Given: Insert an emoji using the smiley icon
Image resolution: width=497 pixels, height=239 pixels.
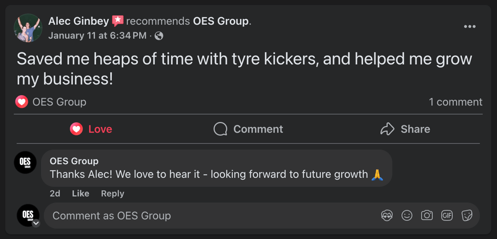Looking at the screenshot, I should click(x=407, y=216).
